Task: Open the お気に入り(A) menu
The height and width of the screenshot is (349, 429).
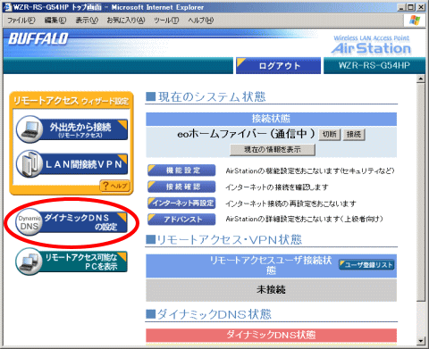Action: pos(126,21)
